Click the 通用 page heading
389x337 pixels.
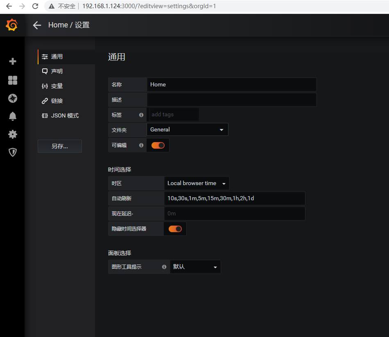tap(117, 57)
